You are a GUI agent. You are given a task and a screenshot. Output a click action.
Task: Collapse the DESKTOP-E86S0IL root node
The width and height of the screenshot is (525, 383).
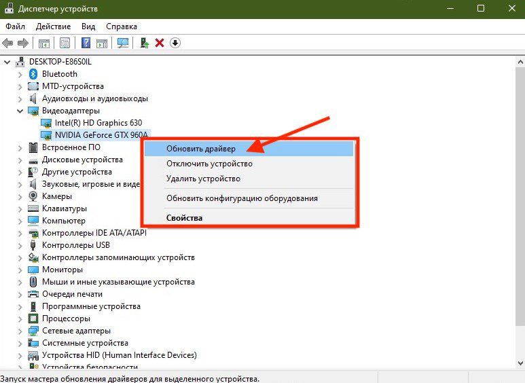(x=7, y=62)
